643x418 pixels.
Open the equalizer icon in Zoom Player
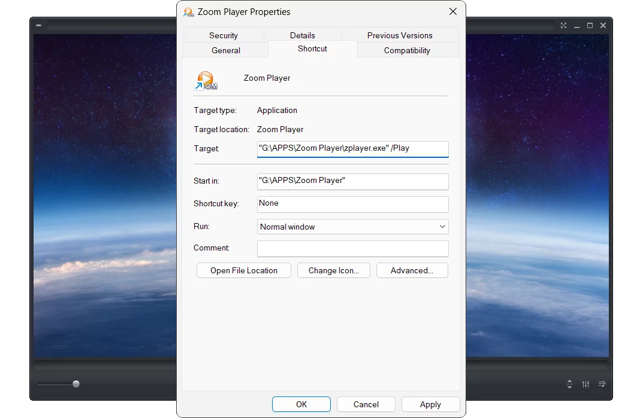point(585,384)
